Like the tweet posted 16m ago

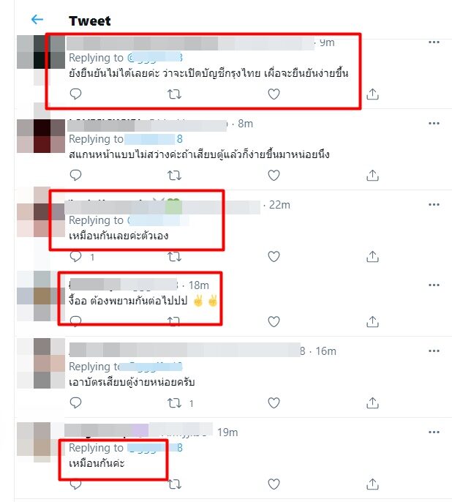274,402
